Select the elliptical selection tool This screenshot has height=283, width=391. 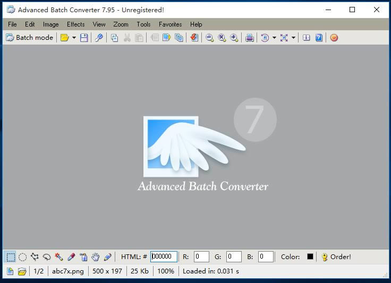click(x=23, y=256)
